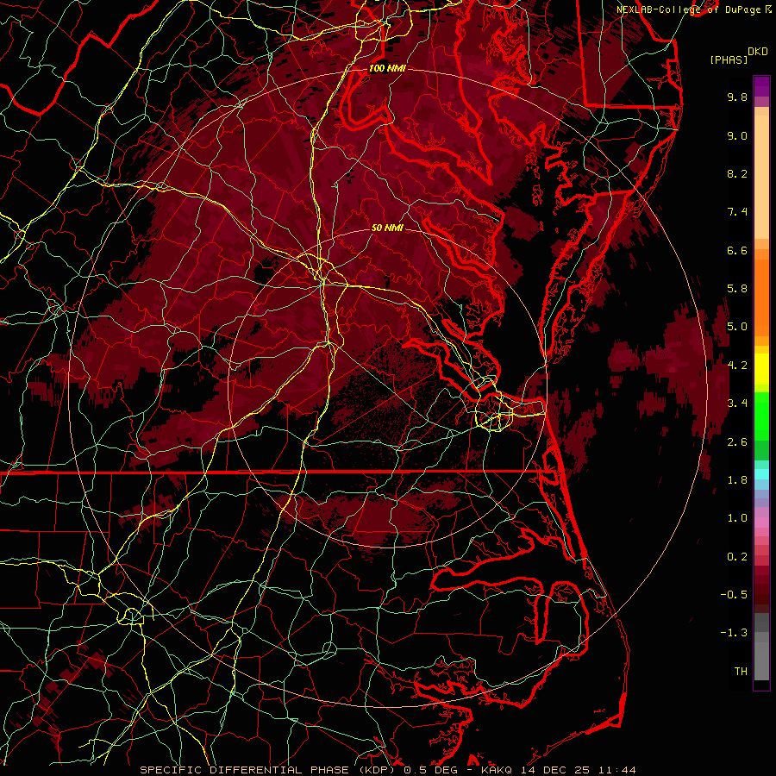
Task: Click the 3.4 scale value
Action: [737, 404]
